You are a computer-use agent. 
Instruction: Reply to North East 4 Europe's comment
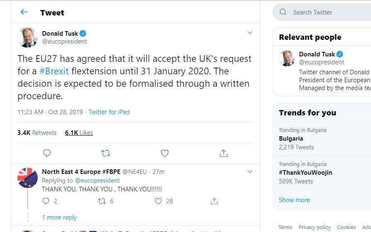click(x=46, y=201)
